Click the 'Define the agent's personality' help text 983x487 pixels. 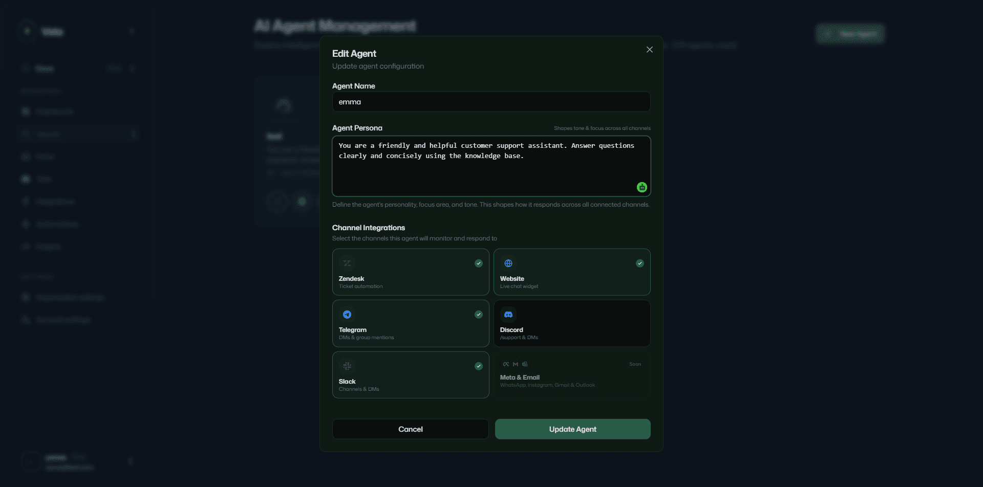[491, 205]
